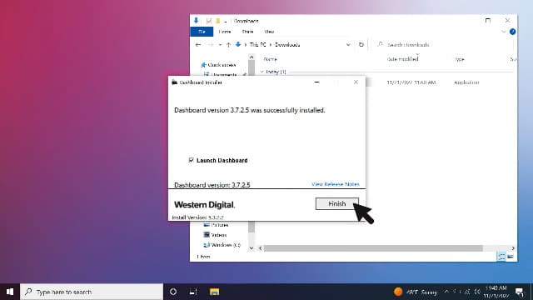The image size is (533, 300).
Task: Click Downloads in the address breadcrumb
Action: pos(287,44)
